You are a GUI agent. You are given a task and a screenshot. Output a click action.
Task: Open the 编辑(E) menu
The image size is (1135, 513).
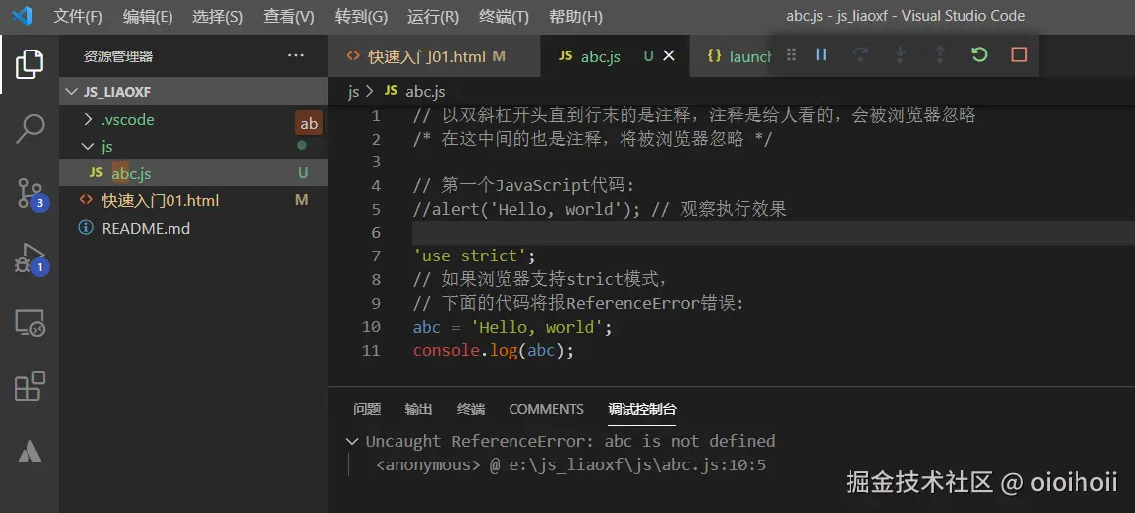pos(148,16)
